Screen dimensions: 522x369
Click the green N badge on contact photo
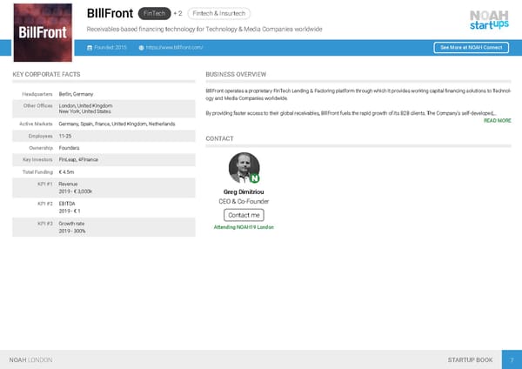click(255, 178)
